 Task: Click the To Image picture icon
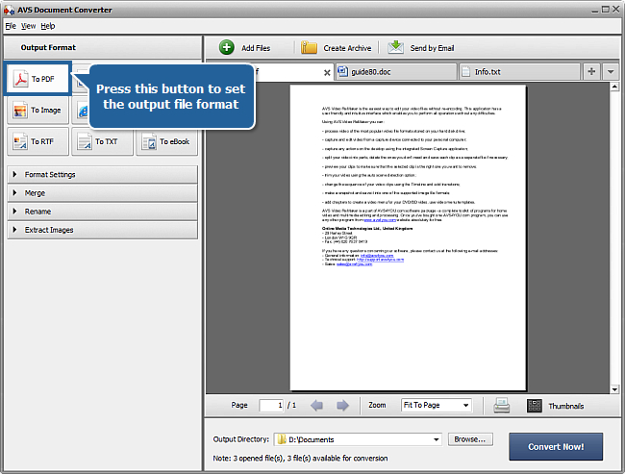pyautogui.click(x=20, y=110)
